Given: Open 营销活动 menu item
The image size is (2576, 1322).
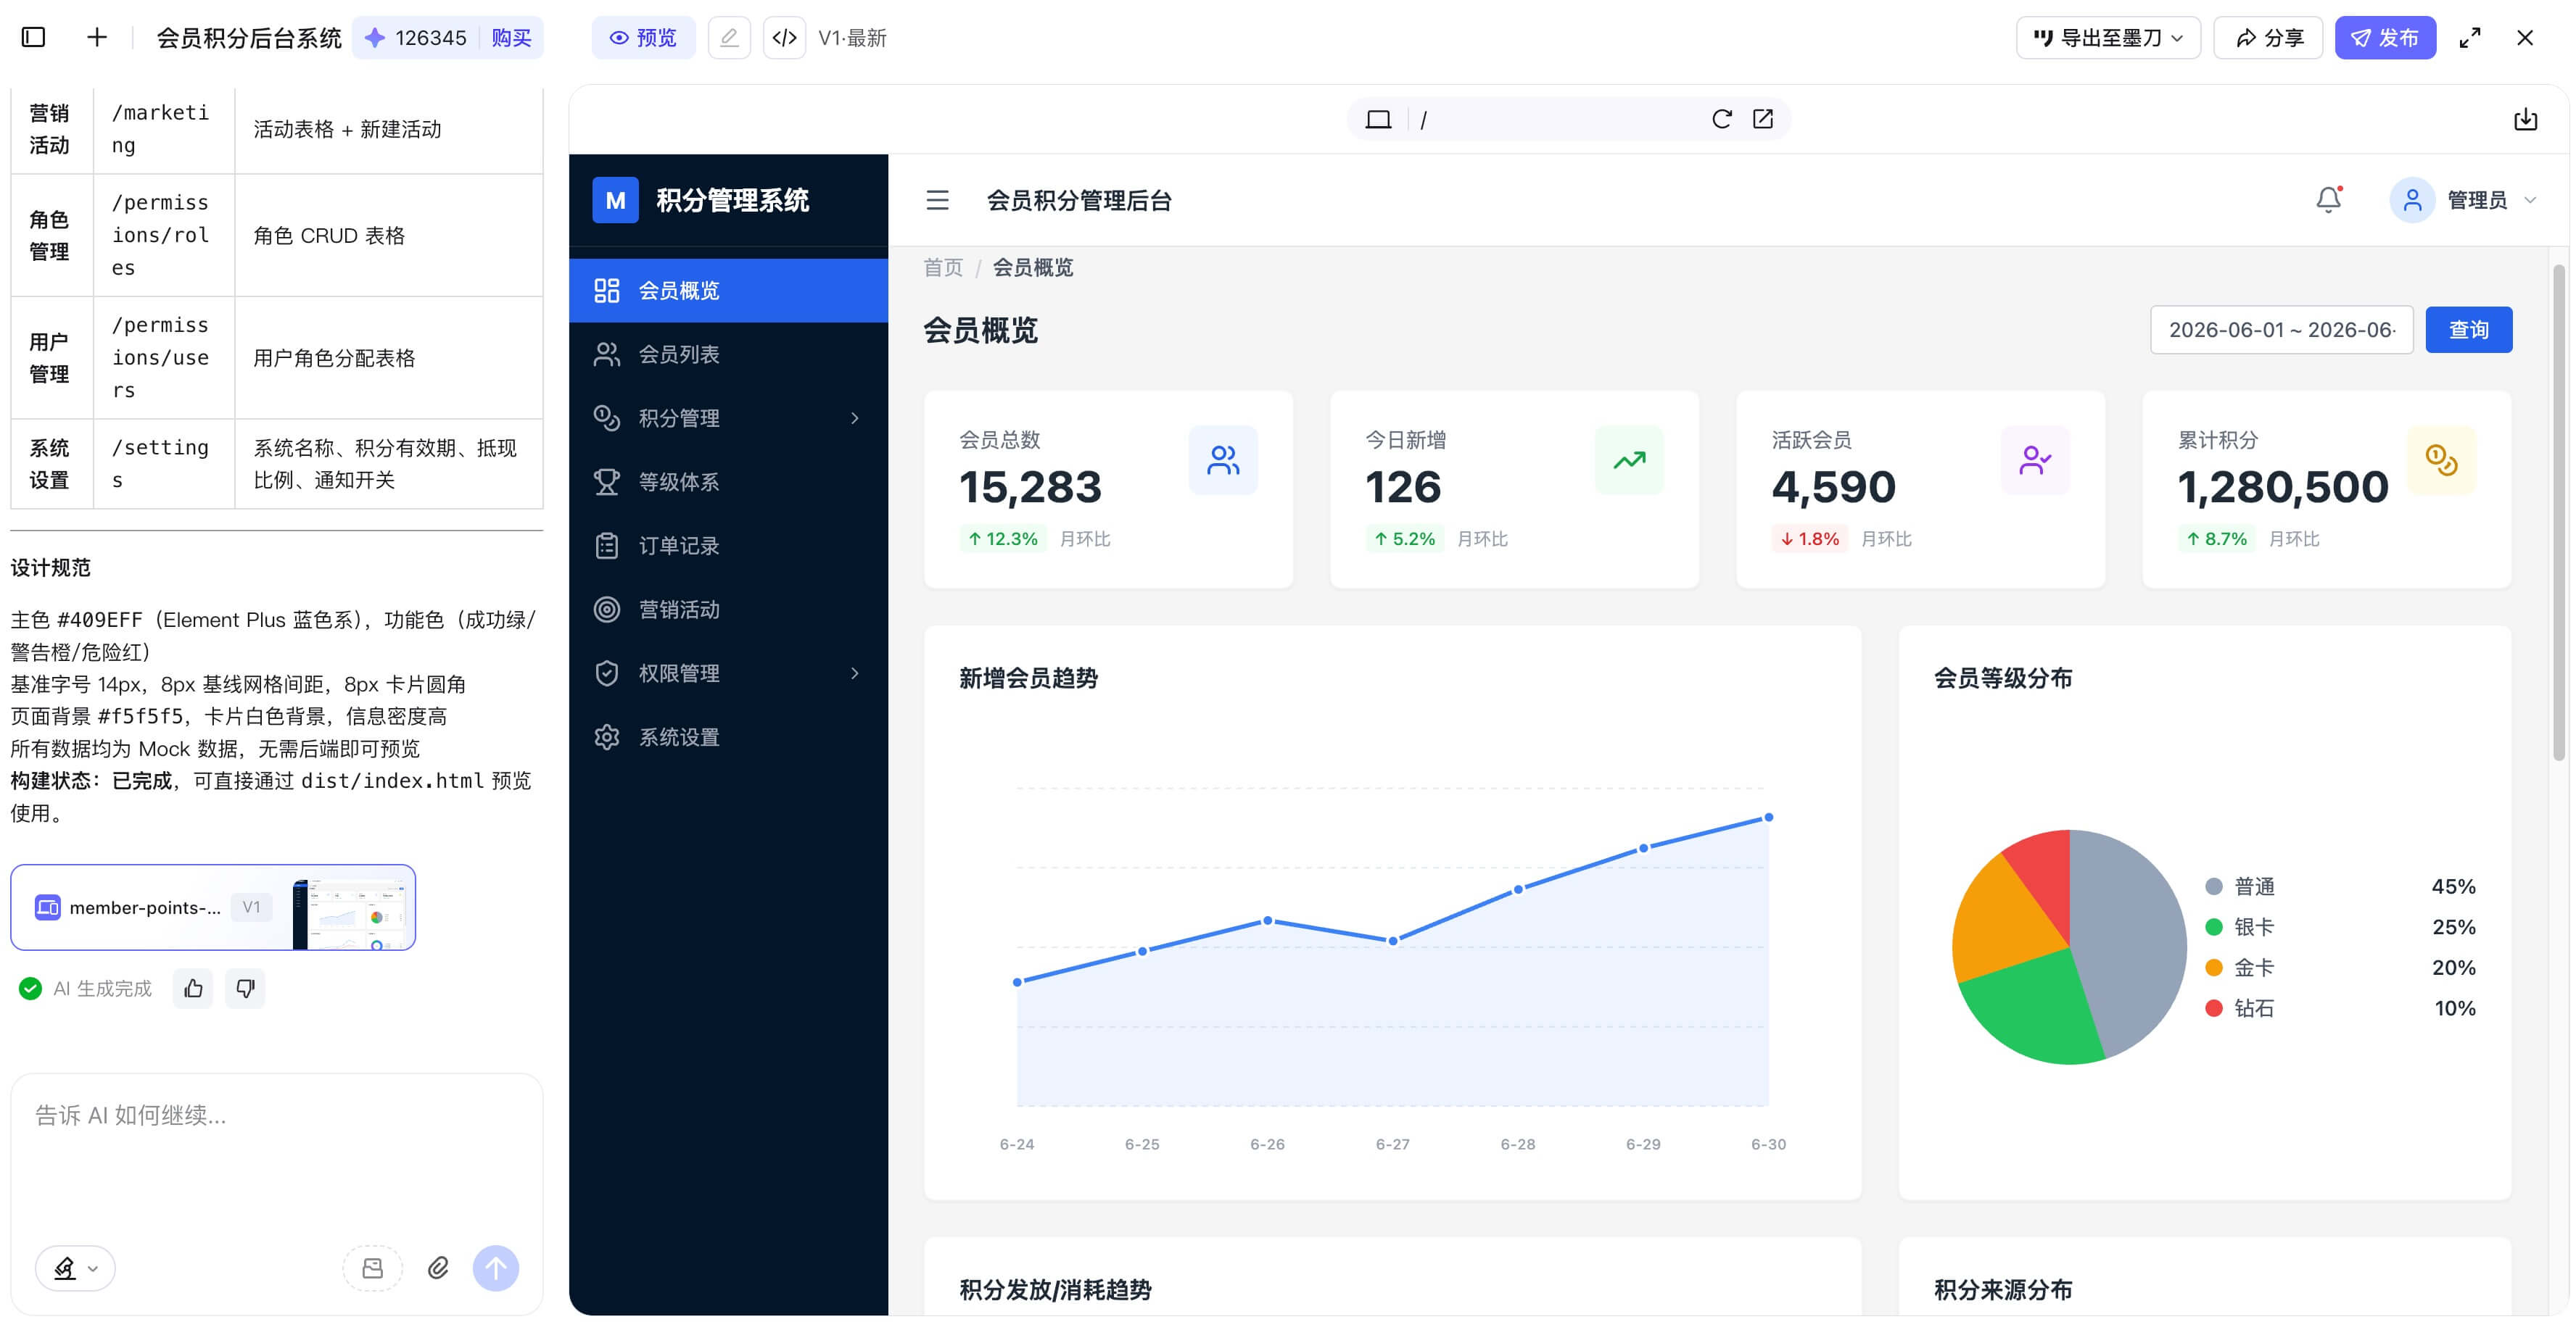Looking at the screenshot, I should [x=728, y=610].
